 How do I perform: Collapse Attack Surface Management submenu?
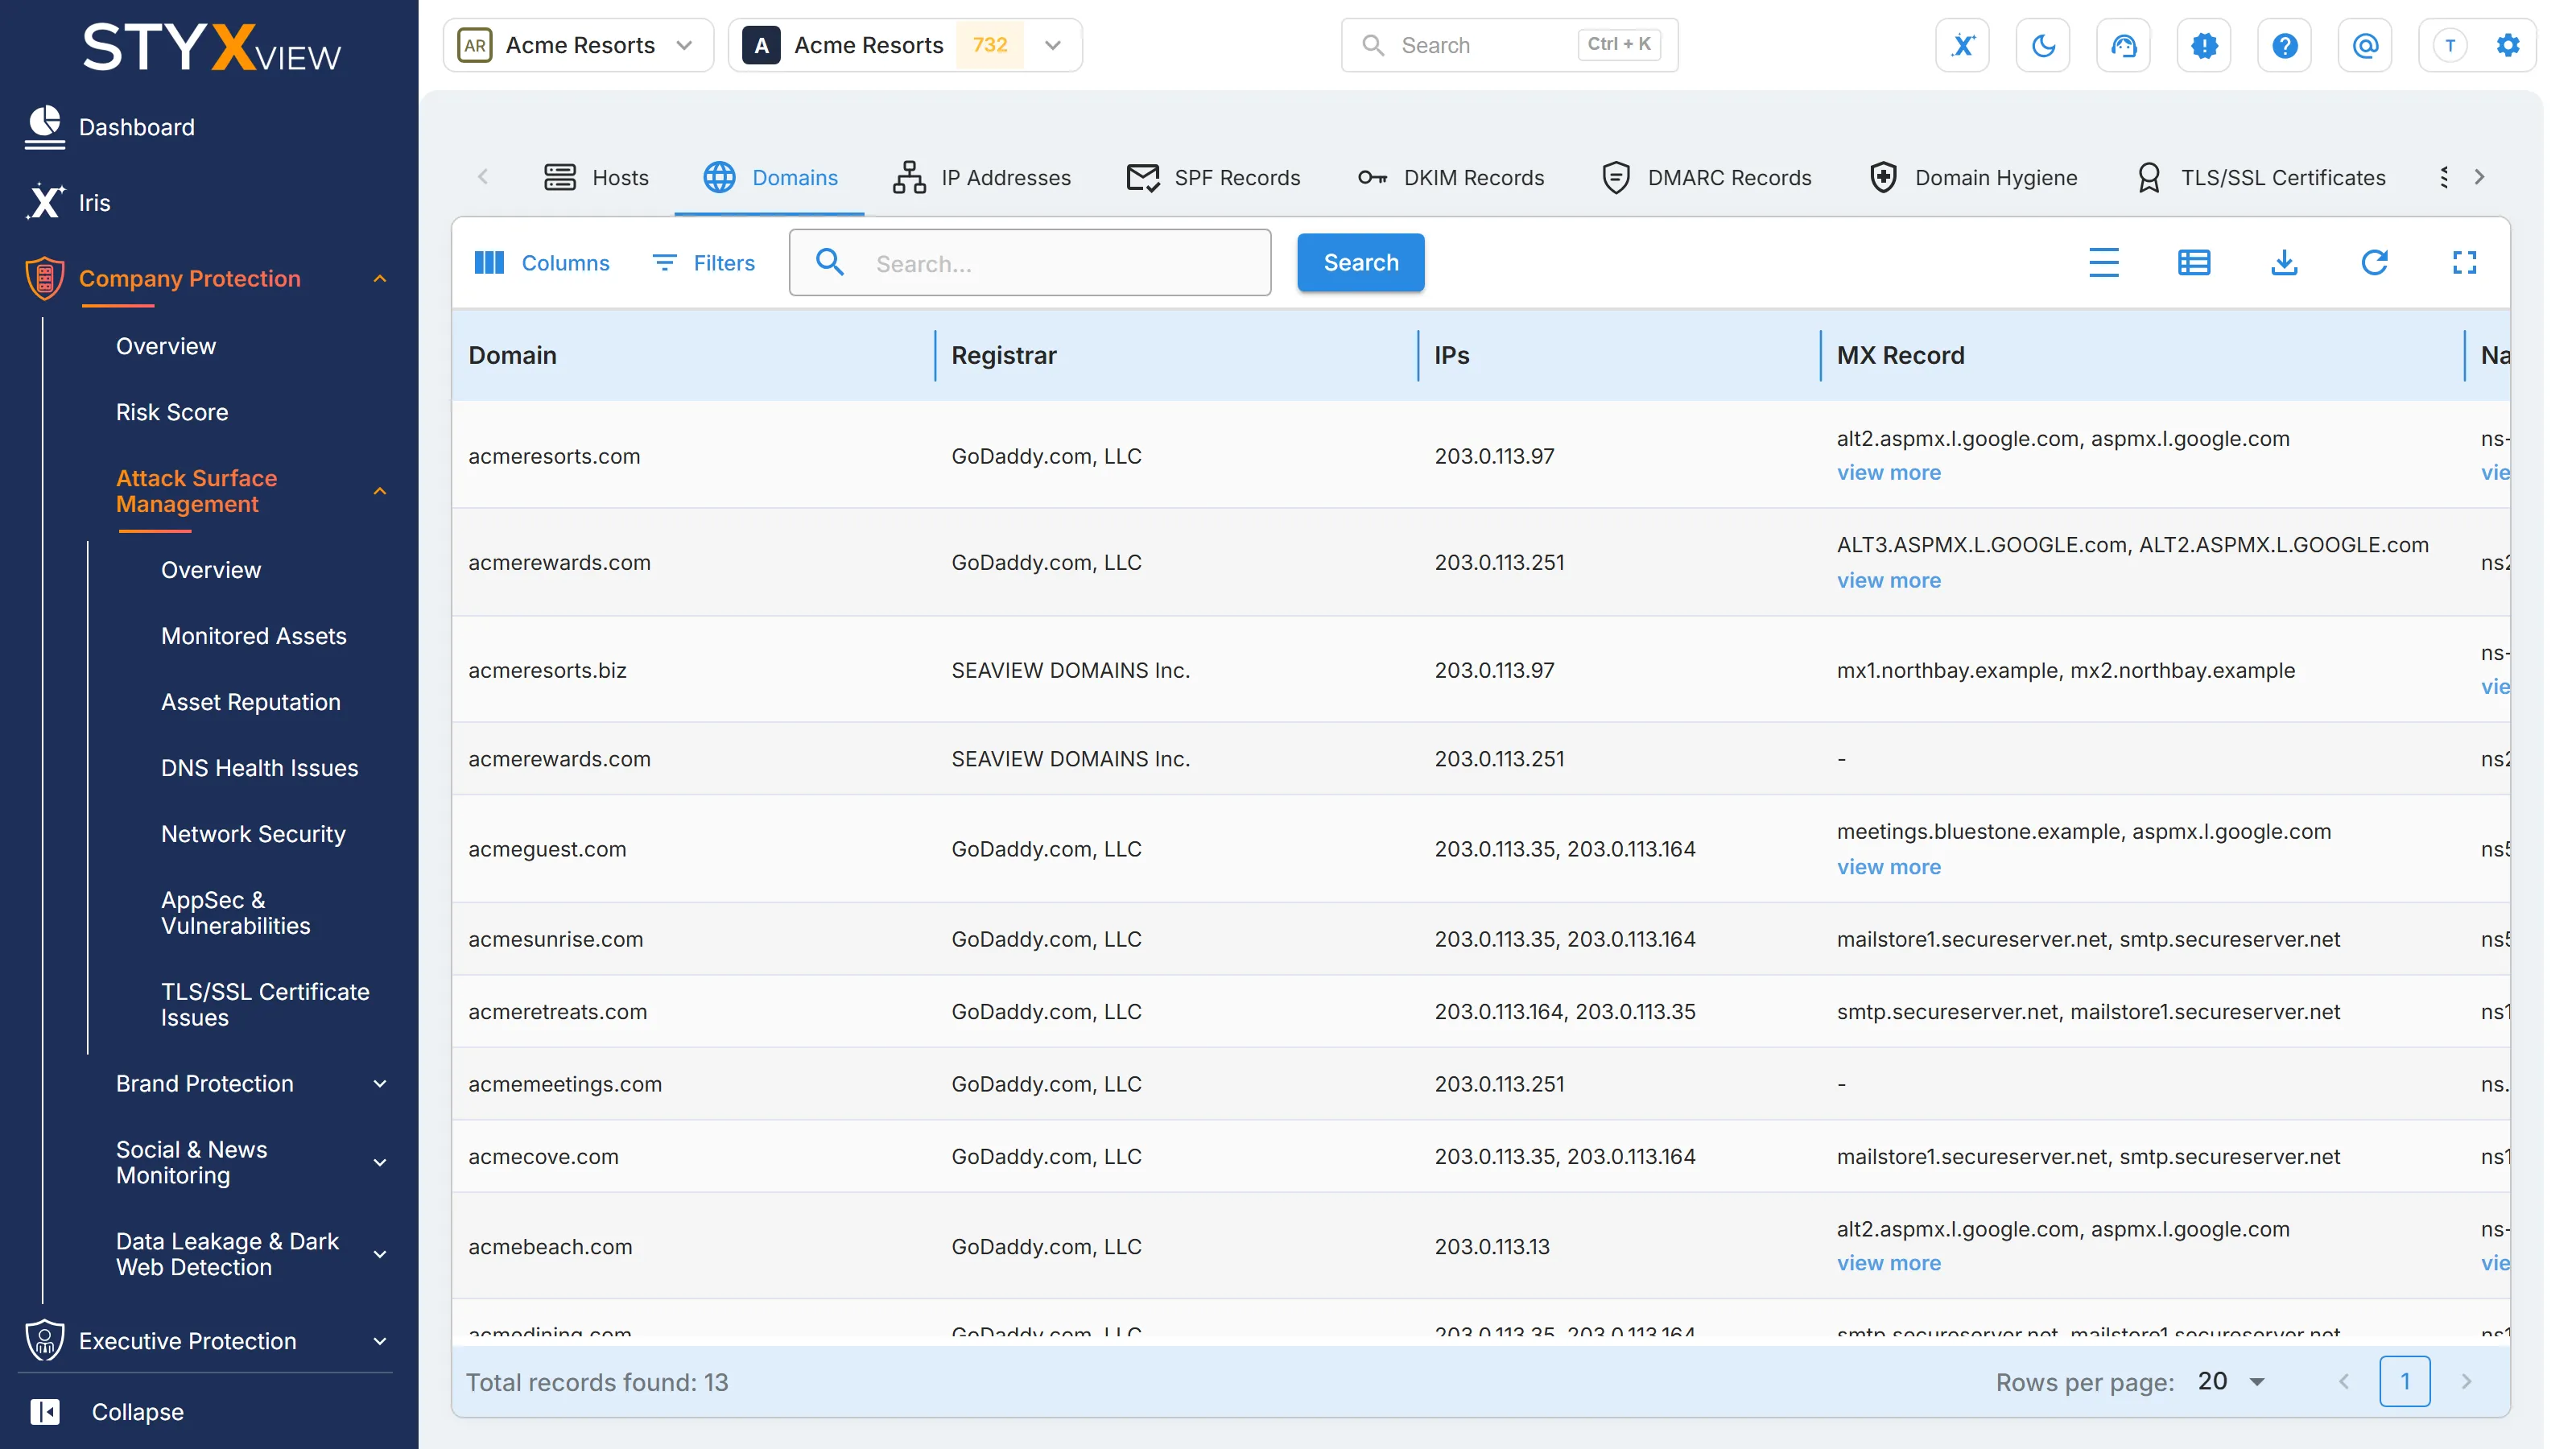point(380,491)
